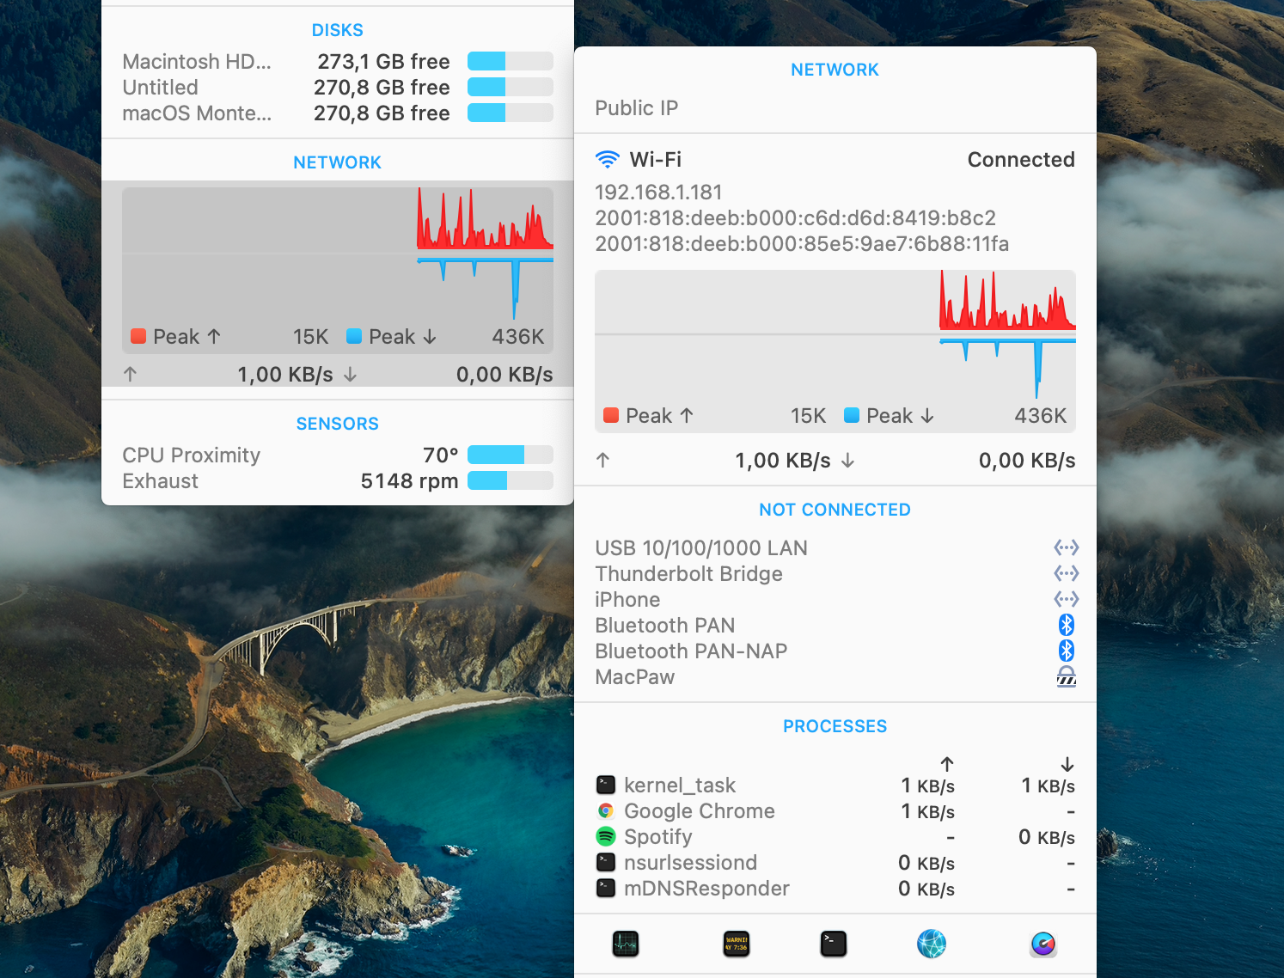Select the Spotify process icon

tap(606, 836)
